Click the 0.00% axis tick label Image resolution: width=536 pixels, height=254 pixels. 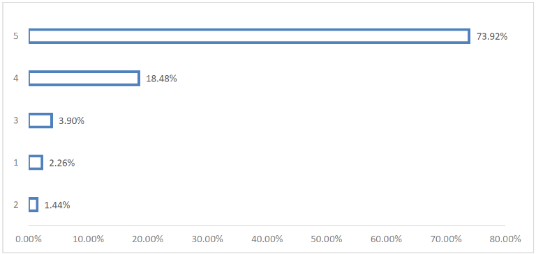29,239
